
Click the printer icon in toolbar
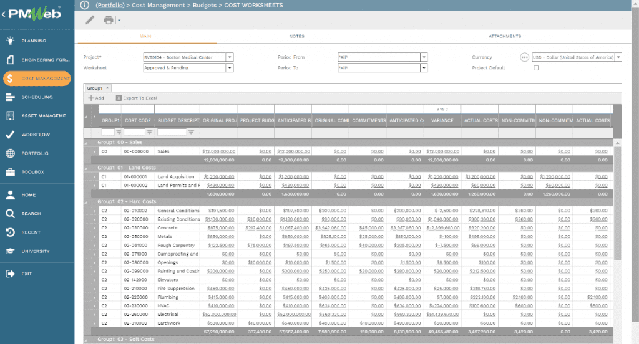(109, 20)
